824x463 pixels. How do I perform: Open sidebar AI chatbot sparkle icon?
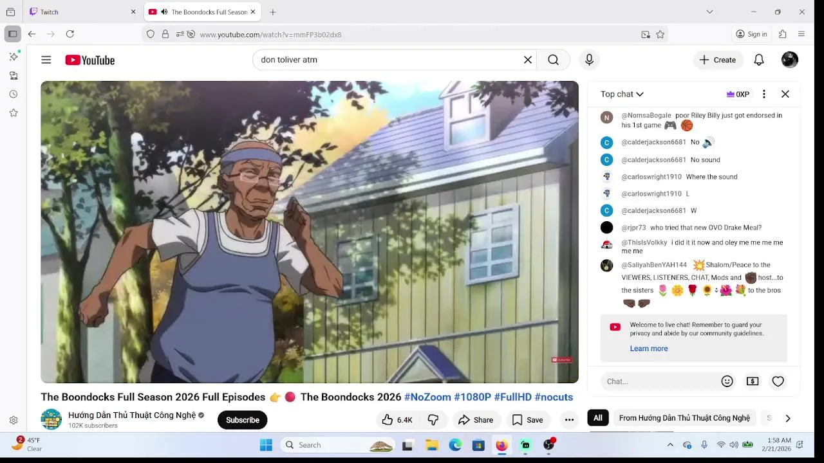pos(14,57)
